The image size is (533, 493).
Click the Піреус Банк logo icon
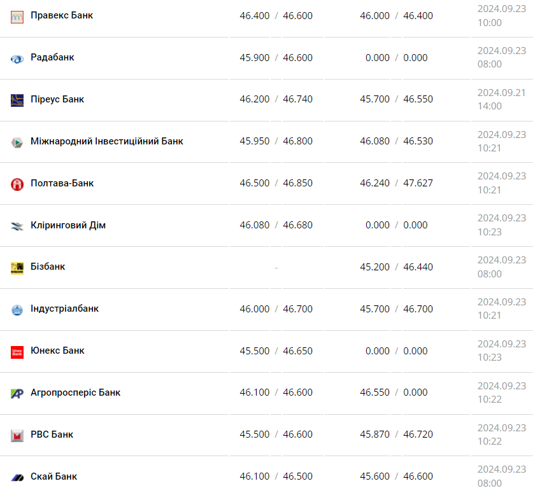pyautogui.click(x=17, y=100)
